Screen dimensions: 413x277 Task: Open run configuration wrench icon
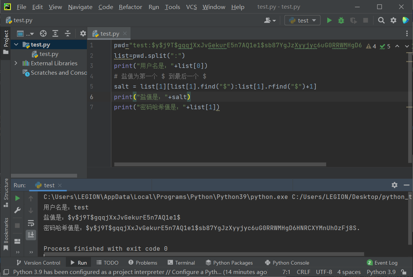(x=17, y=210)
